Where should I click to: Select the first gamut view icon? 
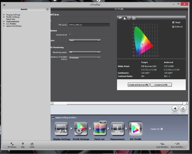tap(120, 18)
